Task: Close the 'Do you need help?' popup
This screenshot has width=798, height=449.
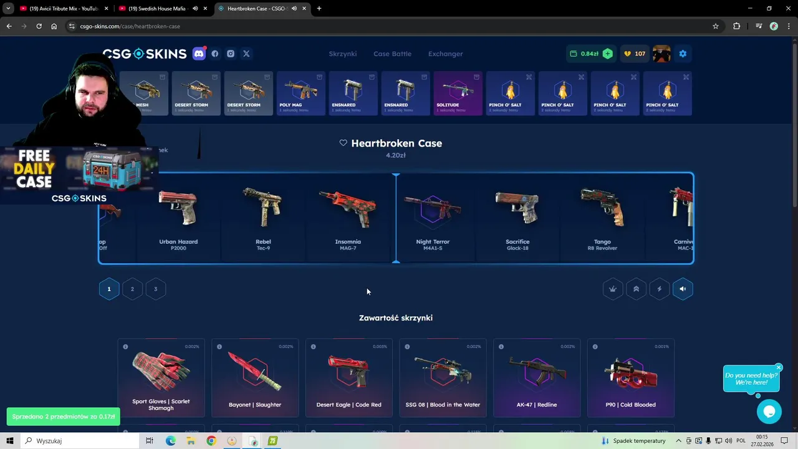Action: [x=779, y=367]
